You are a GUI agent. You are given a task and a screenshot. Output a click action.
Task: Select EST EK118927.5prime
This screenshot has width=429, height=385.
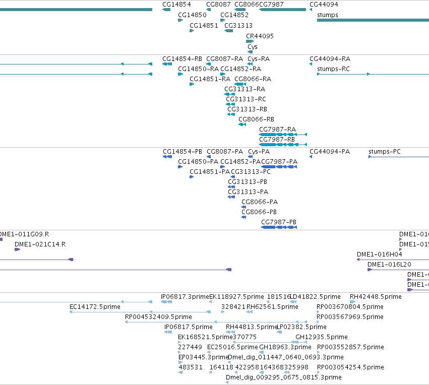click(236, 297)
